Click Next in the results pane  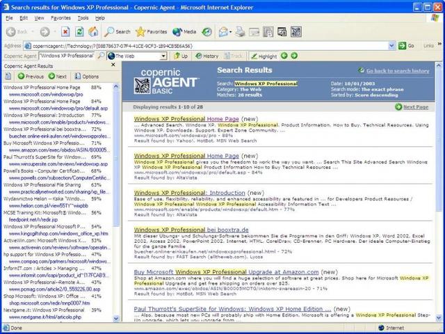coord(57,76)
